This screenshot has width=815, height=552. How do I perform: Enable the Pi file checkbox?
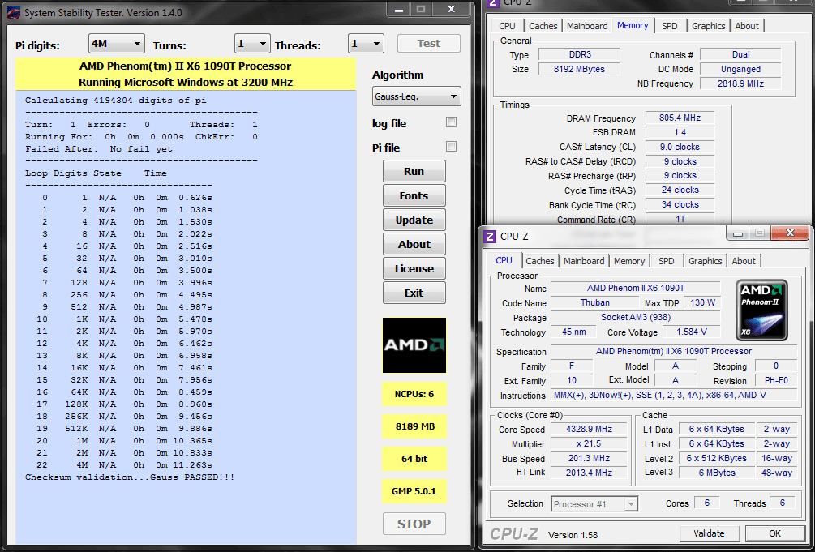click(451, 147)
